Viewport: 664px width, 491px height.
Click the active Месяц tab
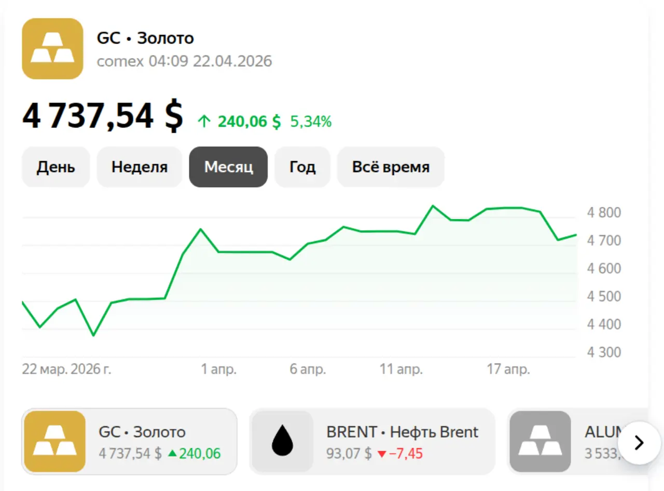[x=228, y=167]
